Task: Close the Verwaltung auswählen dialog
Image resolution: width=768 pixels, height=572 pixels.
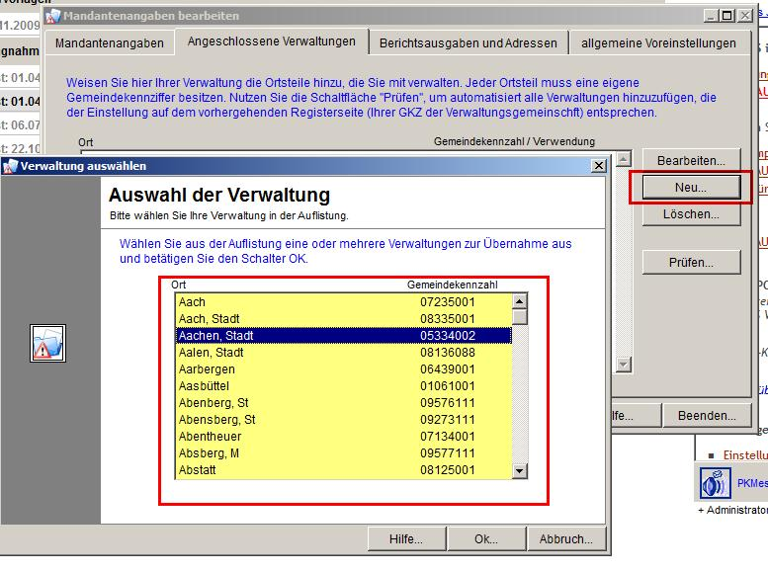Action: [598, 166]
